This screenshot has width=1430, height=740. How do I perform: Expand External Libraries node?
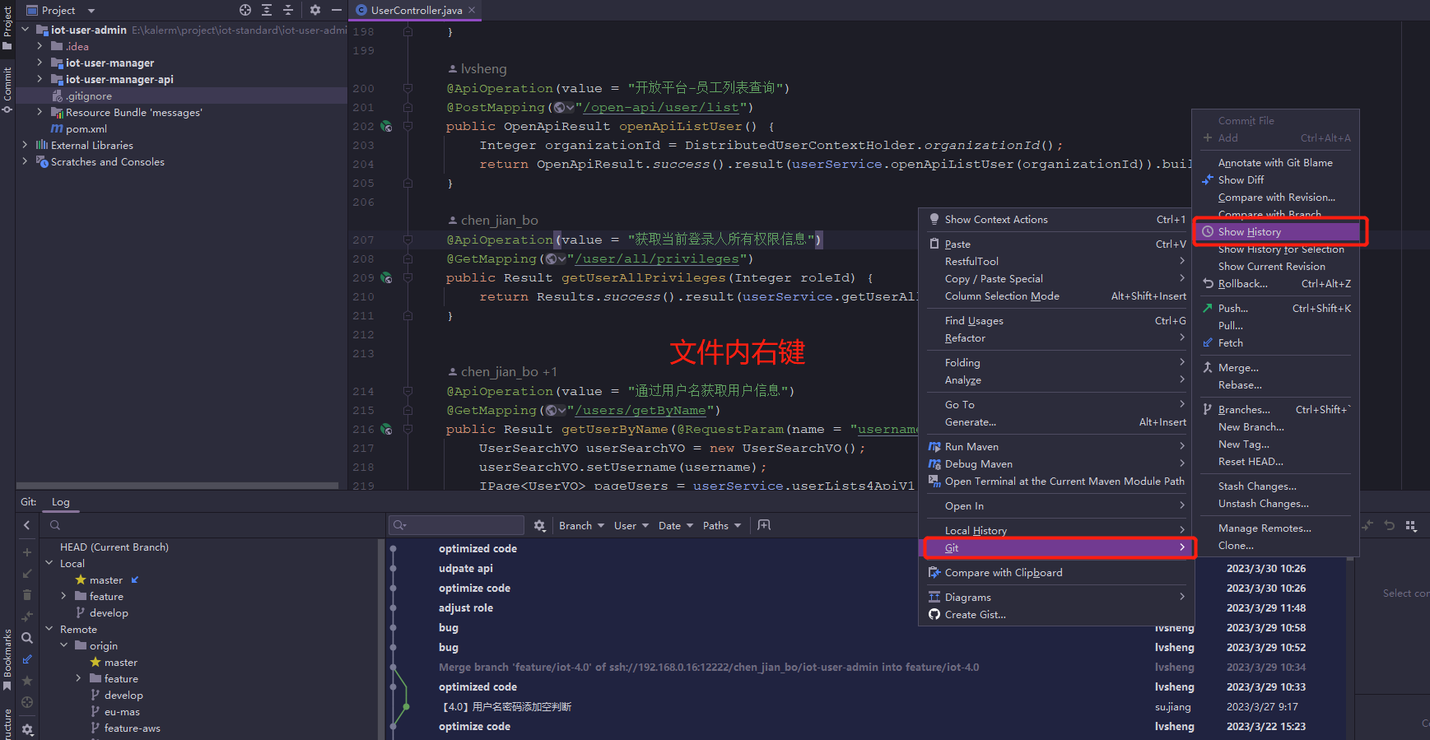[x=25, y=145]
